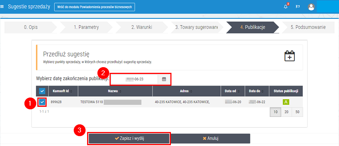Sort by Nazwa column arrows
This screenshot has height=146, width=339.
click(120, 91)
